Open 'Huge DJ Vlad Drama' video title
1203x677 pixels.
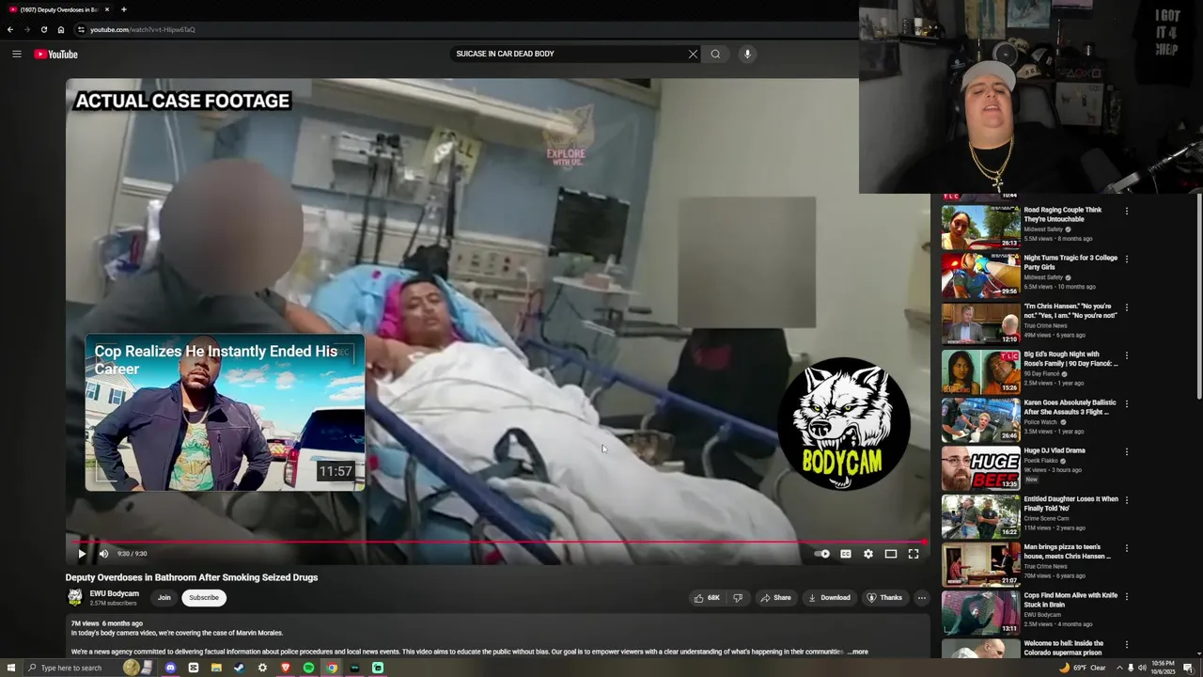coord(1055,450)
